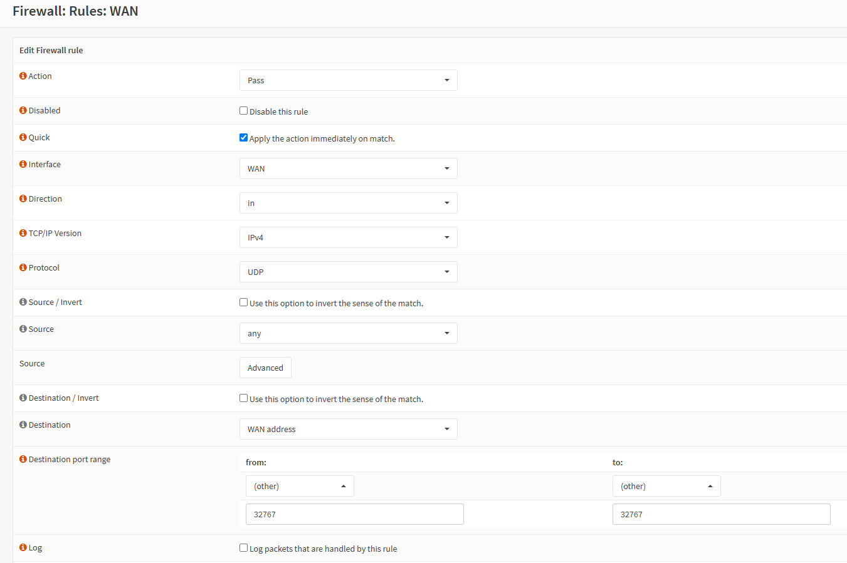Image resolution: width=847 pixels, height=563 pixels.
Task: Click the Advanced button under Source
Action: pos(265,368)
